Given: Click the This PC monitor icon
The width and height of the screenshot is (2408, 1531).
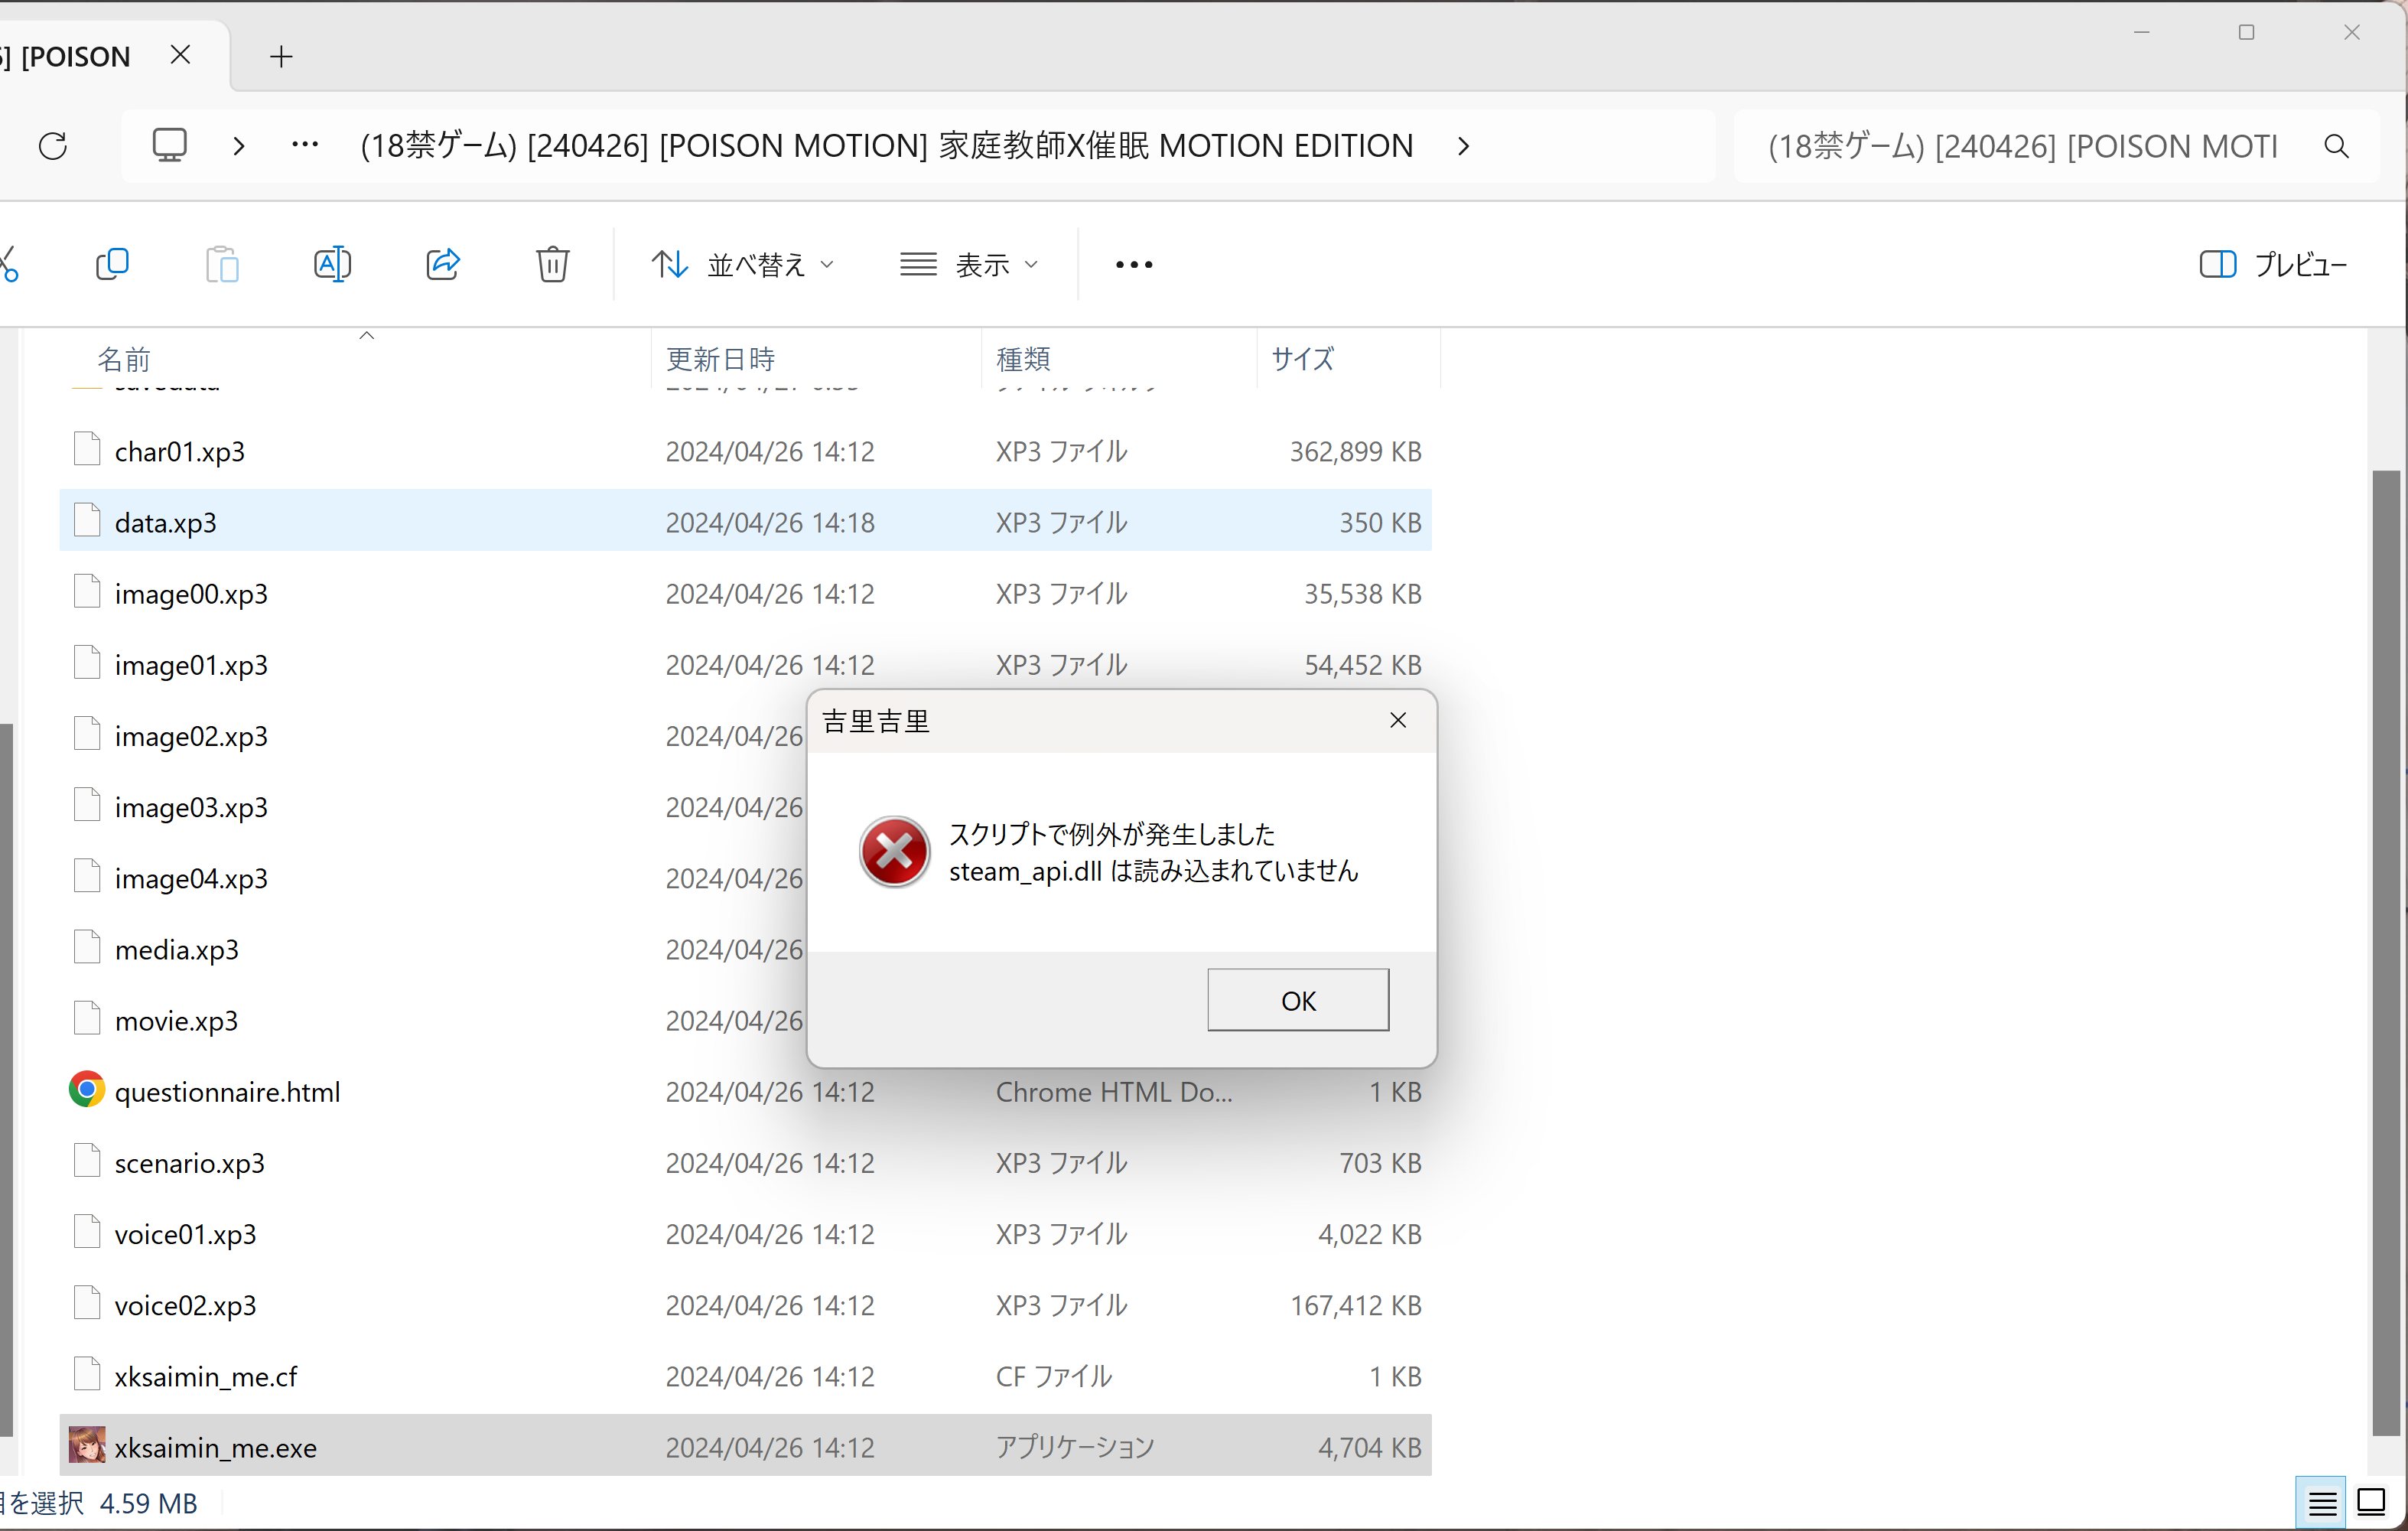Looking at the screenshot, I should pos(169,146).
